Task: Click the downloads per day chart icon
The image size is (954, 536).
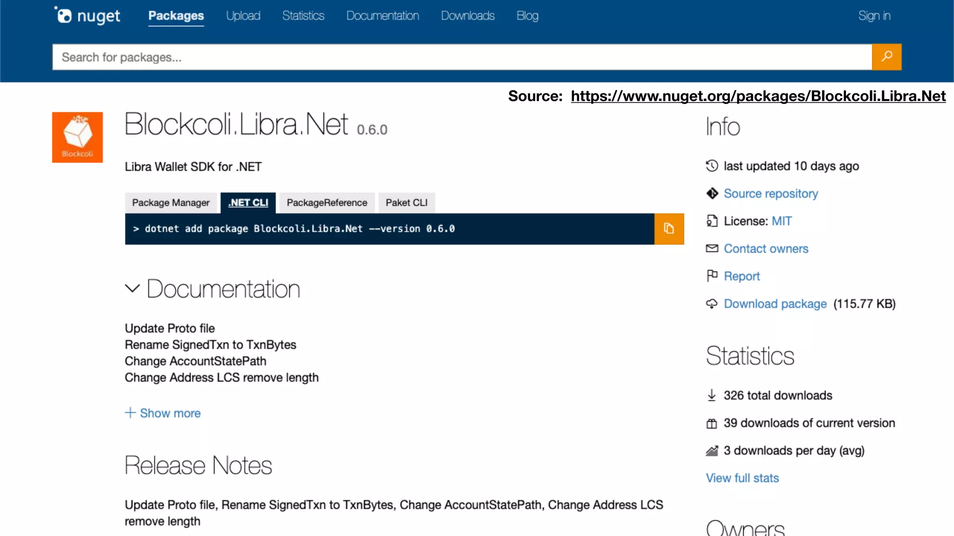Action: 712,450
